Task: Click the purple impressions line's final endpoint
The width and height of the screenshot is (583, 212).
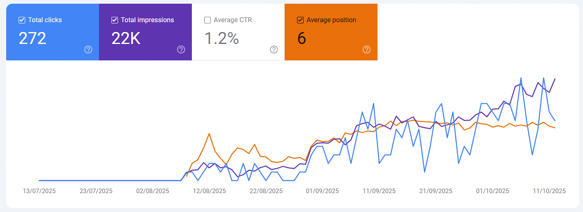Action: click(x=555, y=79)
